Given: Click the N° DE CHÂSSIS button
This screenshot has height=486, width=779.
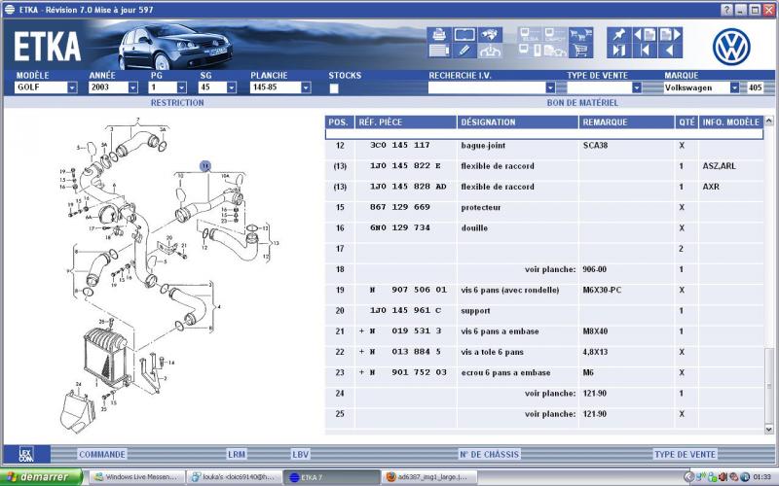Looking at the screenshot, I should coord(490,454).
